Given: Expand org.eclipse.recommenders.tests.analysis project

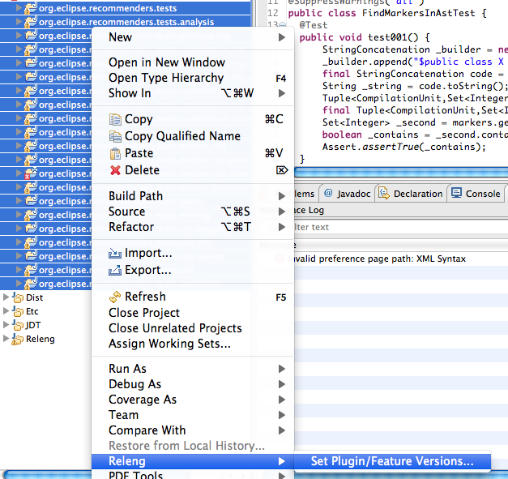Looking at the screenshot, I should 19,22.
